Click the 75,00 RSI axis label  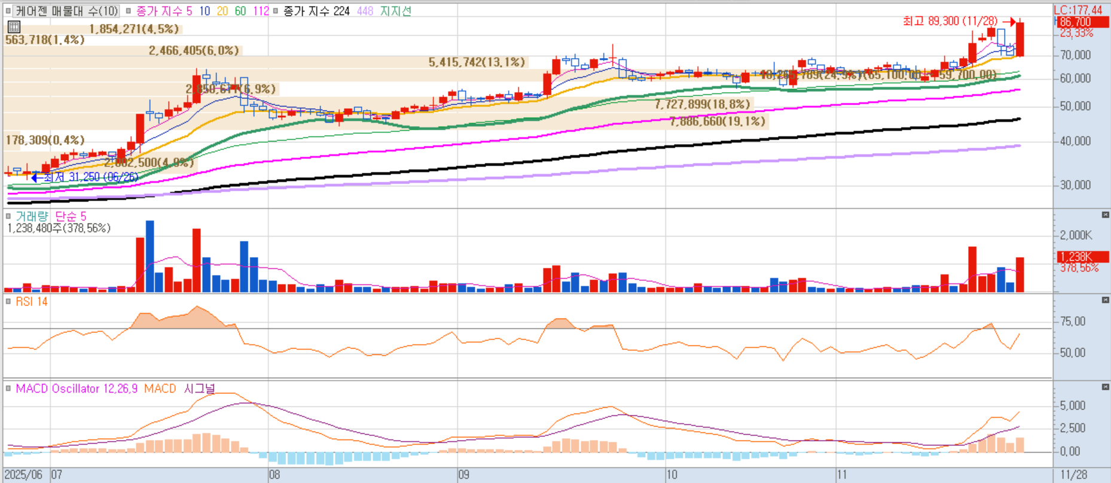pos(1072,322)
